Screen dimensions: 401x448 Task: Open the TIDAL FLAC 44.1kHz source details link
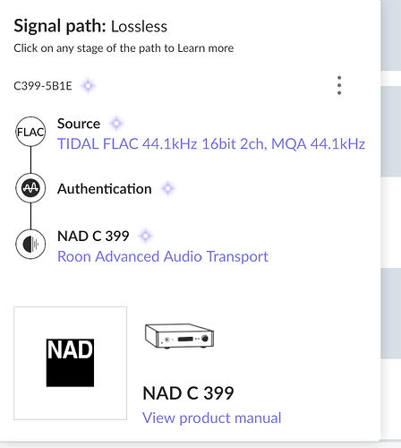pyautogui.click(x=211, y=144)
